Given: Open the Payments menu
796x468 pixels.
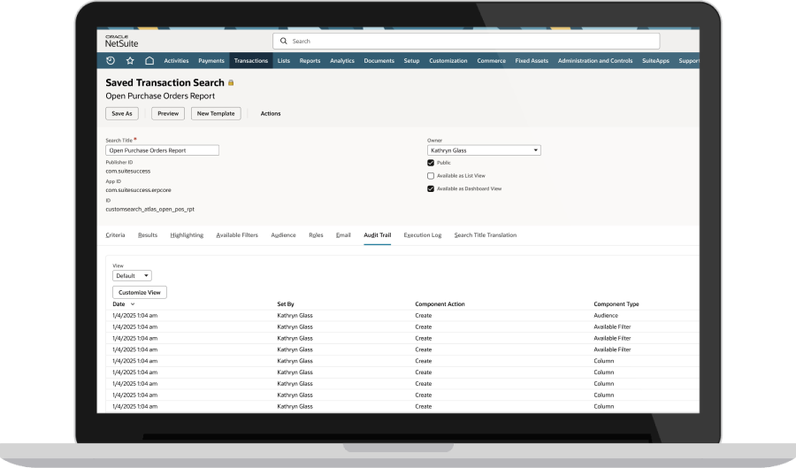Looking at the screenshot, I should (211, 61).
